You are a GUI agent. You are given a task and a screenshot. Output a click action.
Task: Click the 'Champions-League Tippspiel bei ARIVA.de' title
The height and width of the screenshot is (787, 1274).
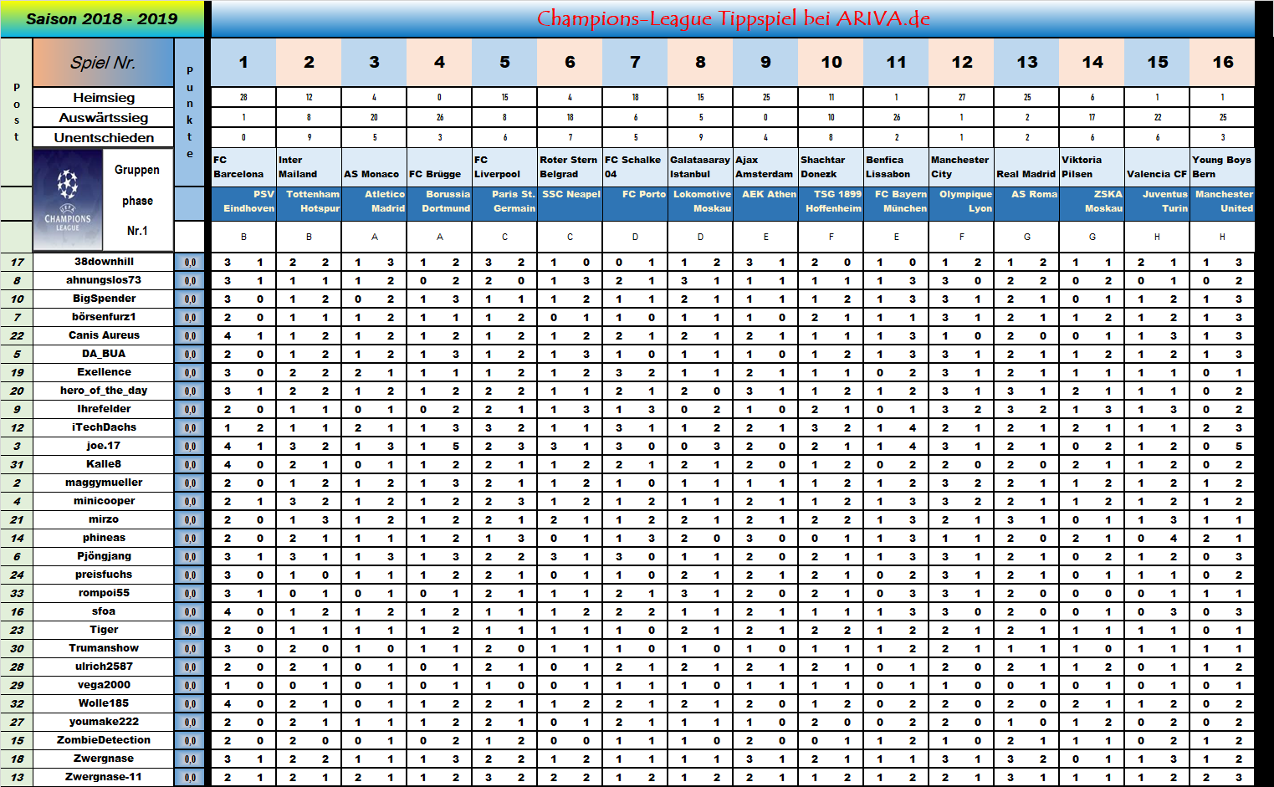[x=733, y=19]
